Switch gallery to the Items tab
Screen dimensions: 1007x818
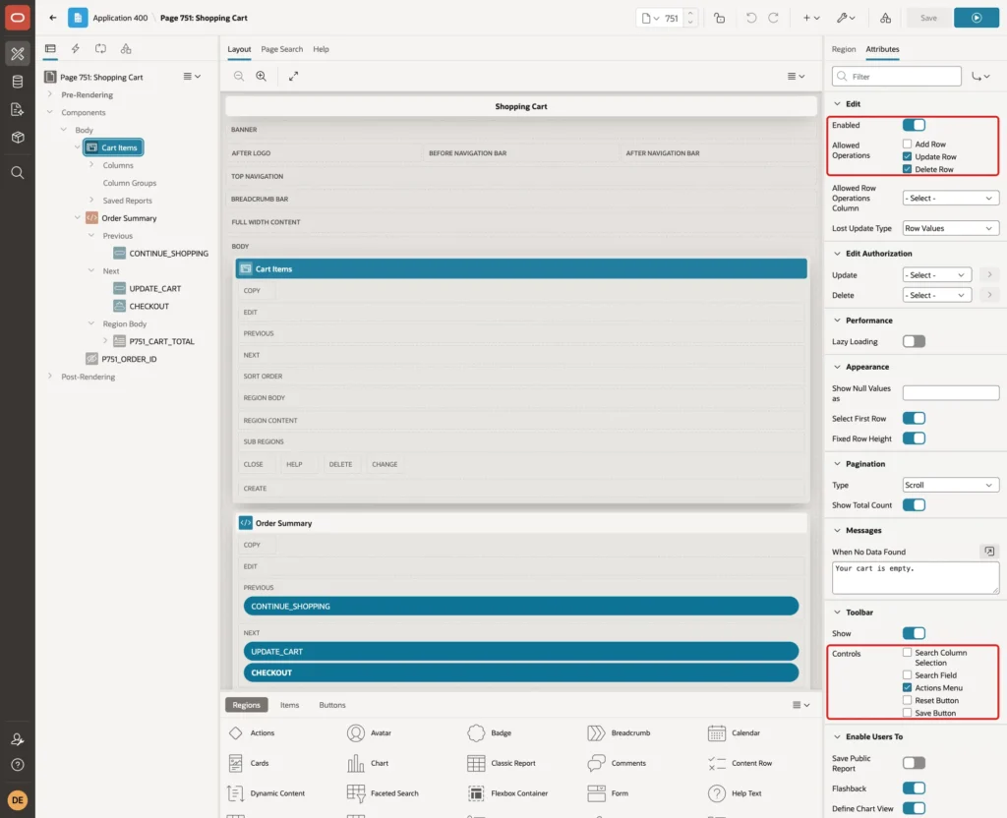pyautogui.click(x=290, y=705)
